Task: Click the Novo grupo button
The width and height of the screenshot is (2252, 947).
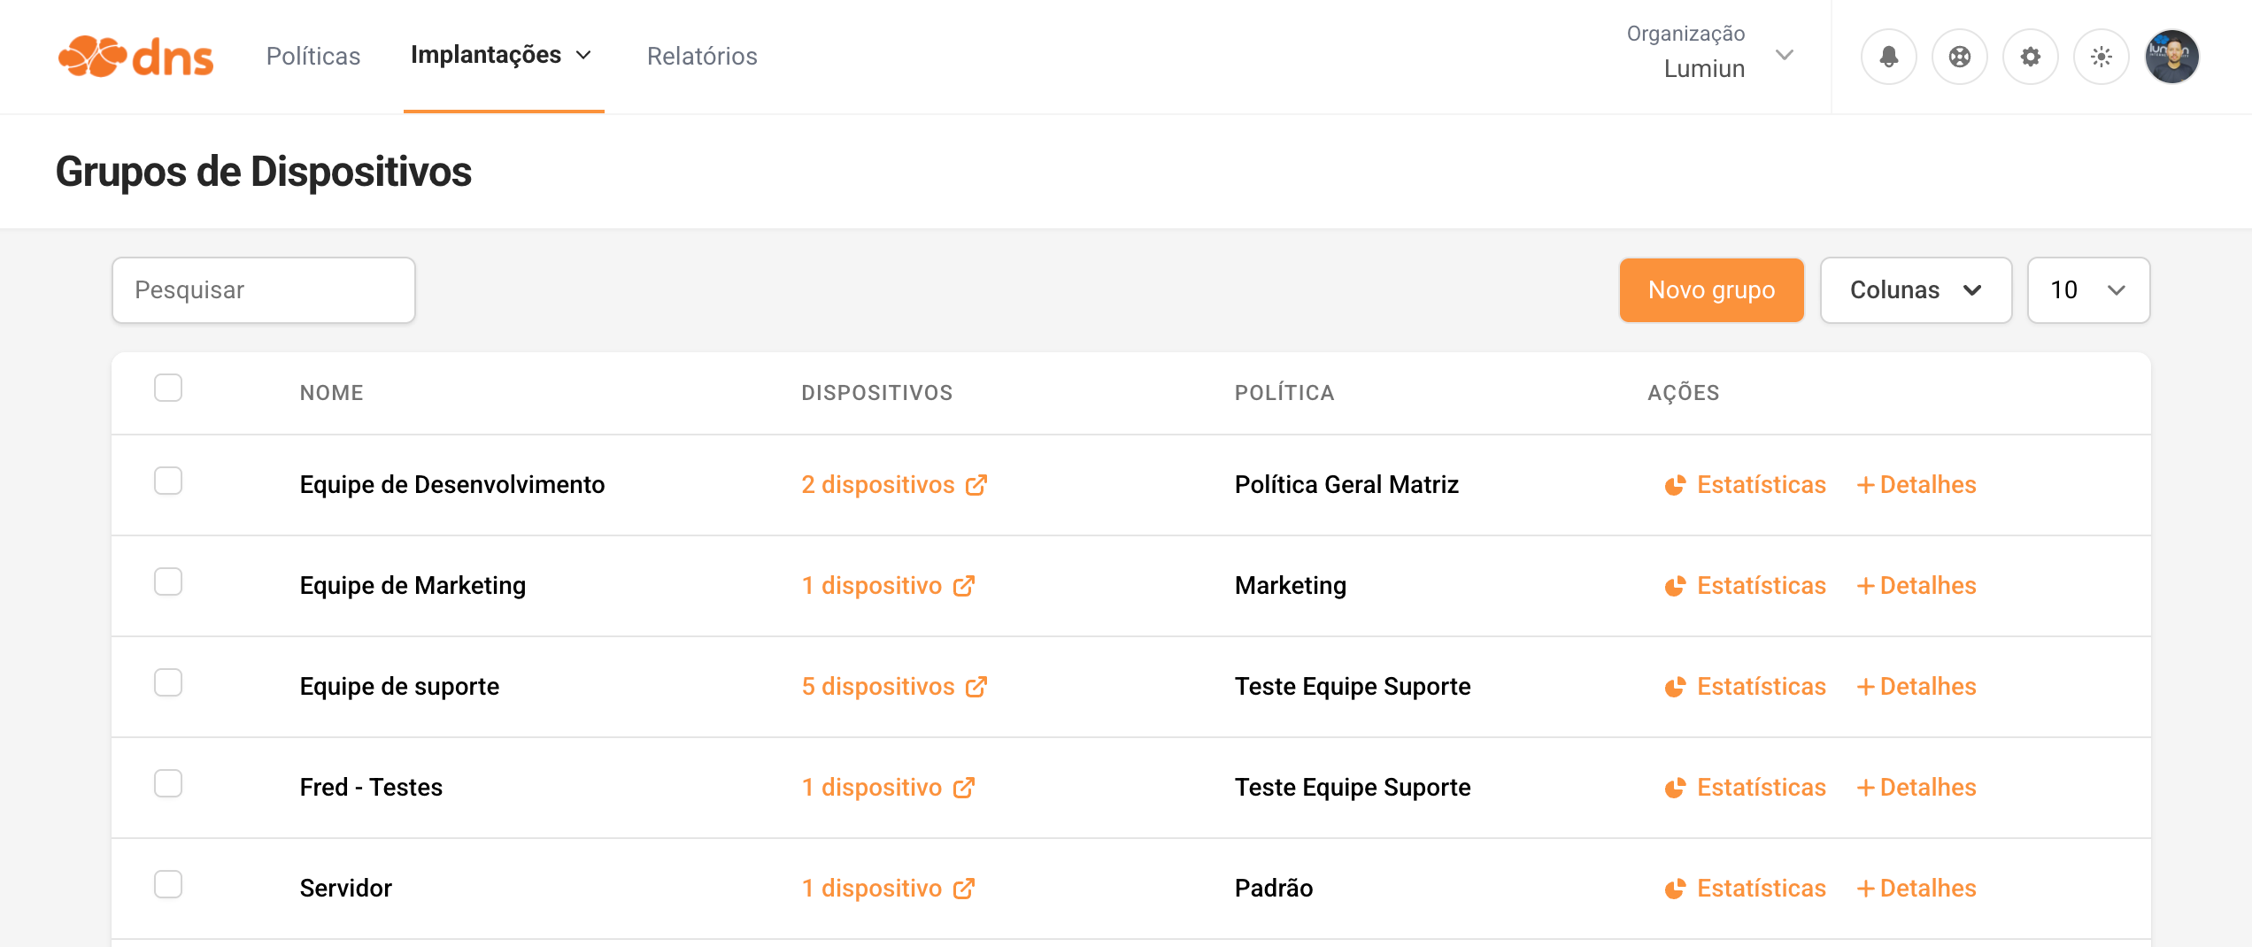Action: point(1711,290)
